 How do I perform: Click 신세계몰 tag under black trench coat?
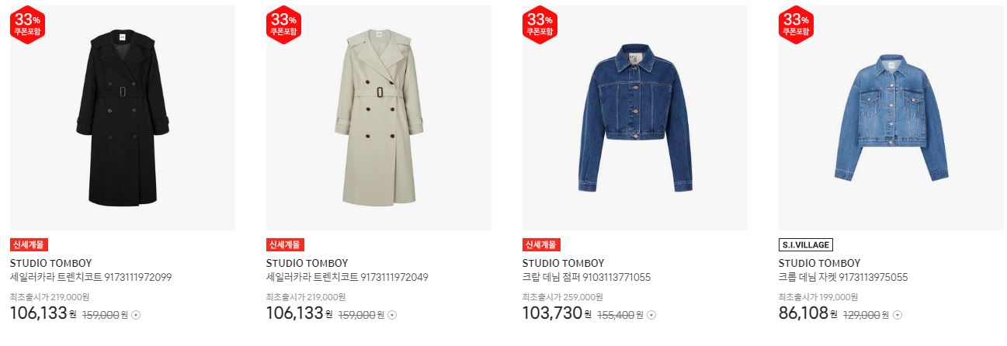29,245
